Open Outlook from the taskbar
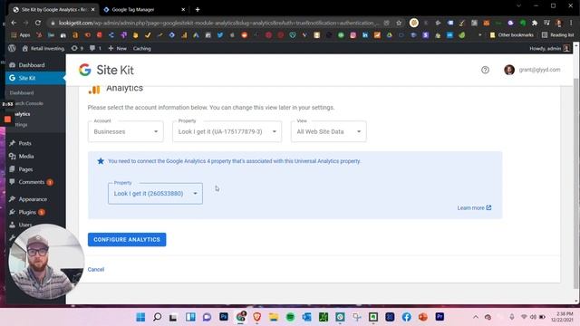Viewport: 580px width, 326px height. point(306,317)
